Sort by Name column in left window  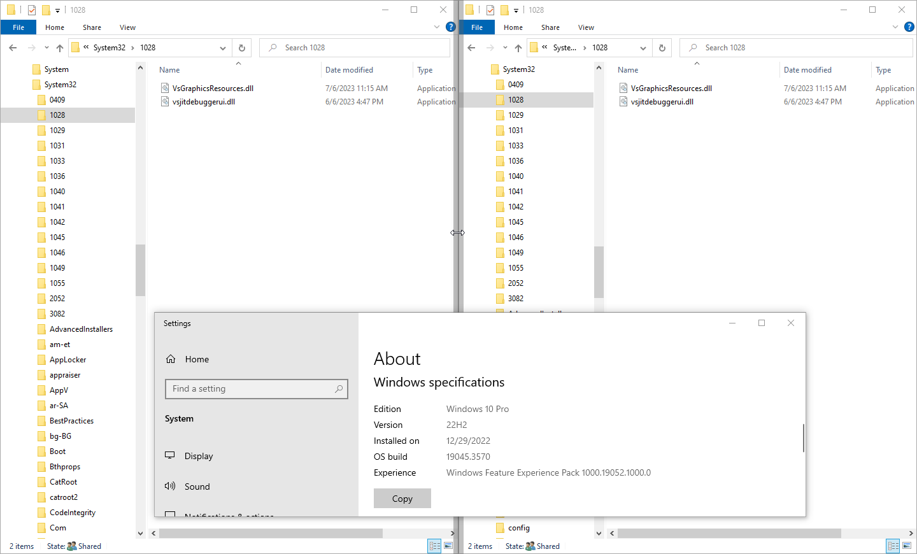[x=169, y=70]
